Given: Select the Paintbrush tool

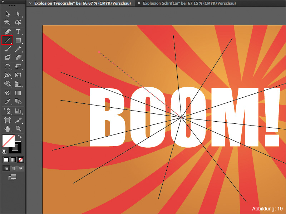Looking at the screenshot, I should [x=7, y=49].
